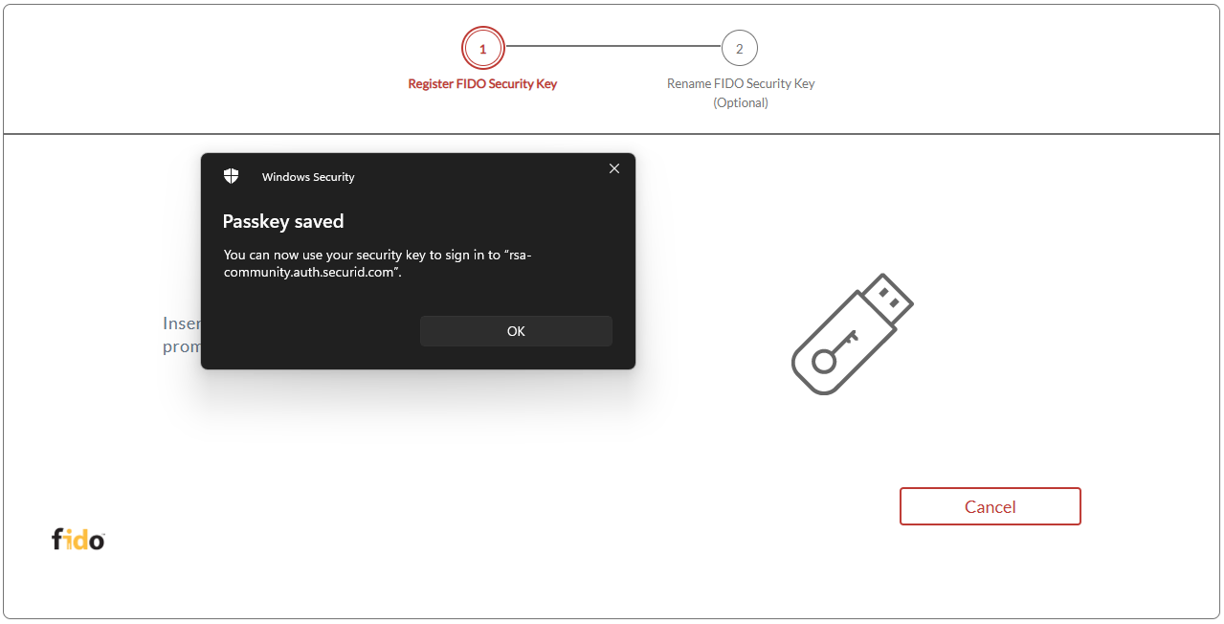Click the yellow dot in the fido logo
1224x624 pixels.
pos(69,531)
